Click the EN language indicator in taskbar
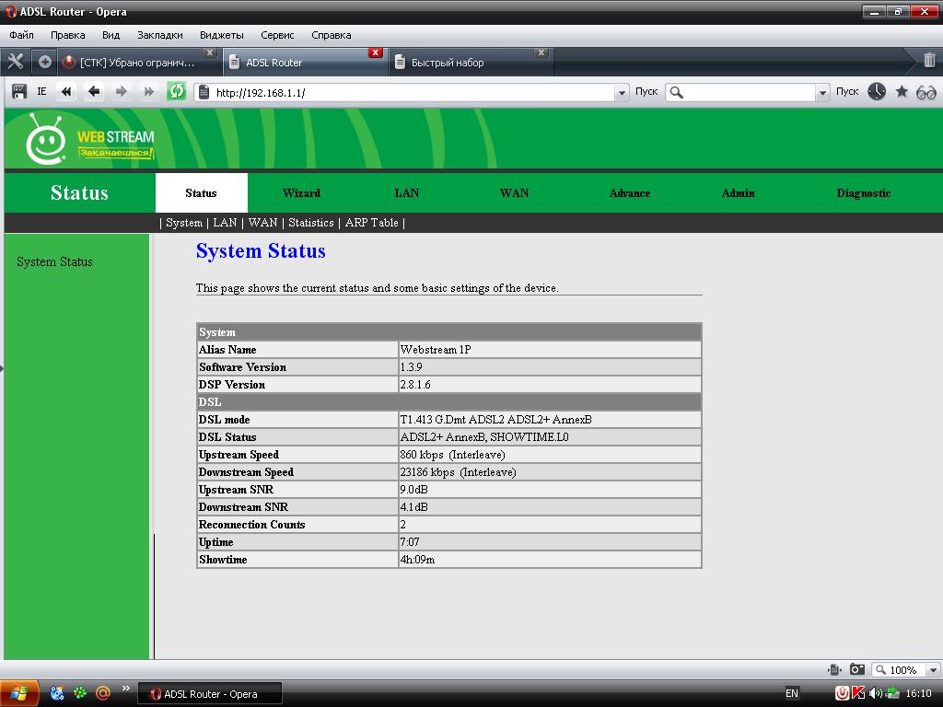 coord(792,693)
